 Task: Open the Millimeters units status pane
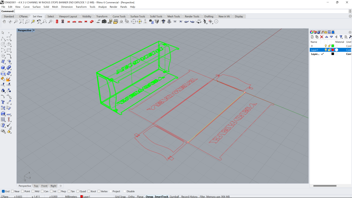coord(71,196)
